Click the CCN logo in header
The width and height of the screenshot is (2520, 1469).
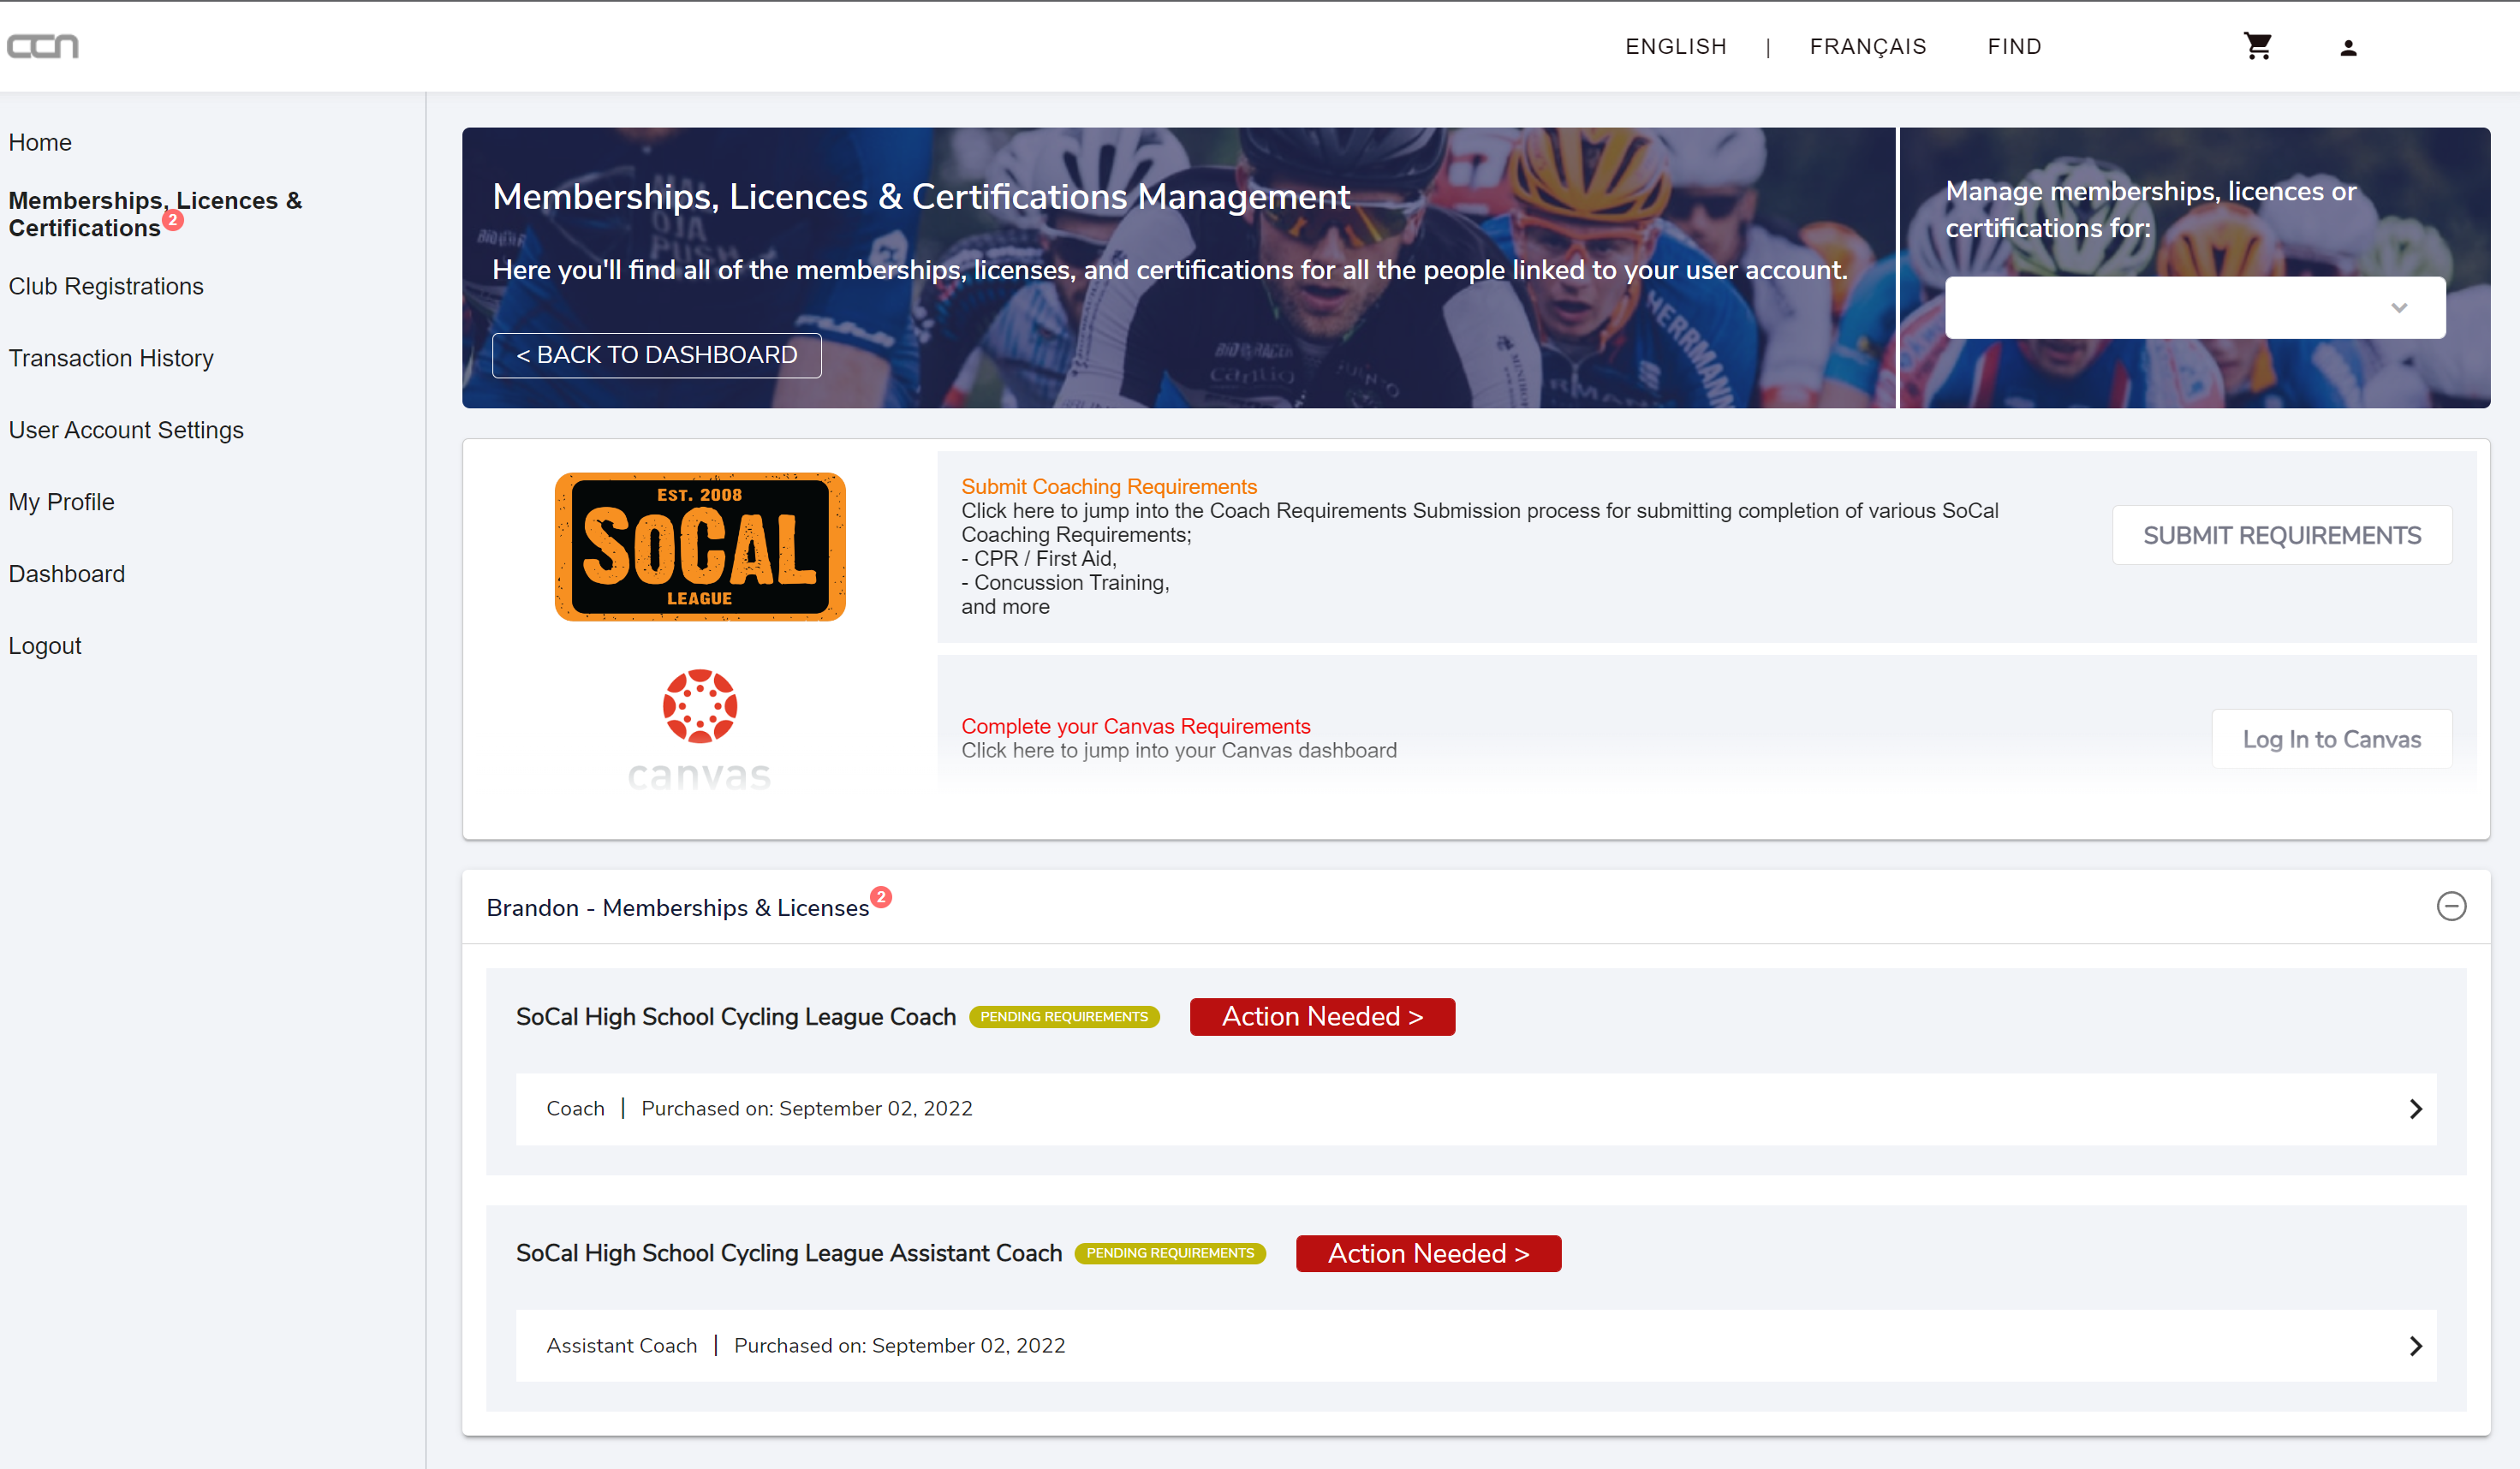tap(42, 46)
